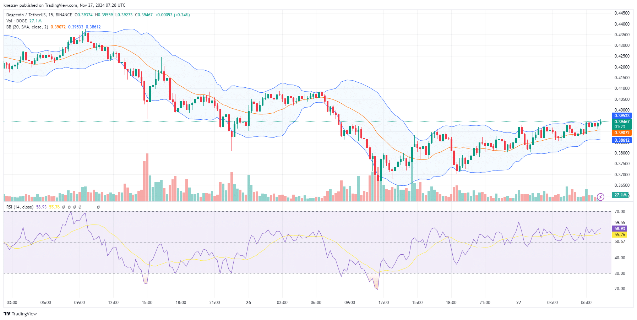This screenshot has width=637, height=320.
Task: Select the high value H0.39559
Action: pos(104,15)
